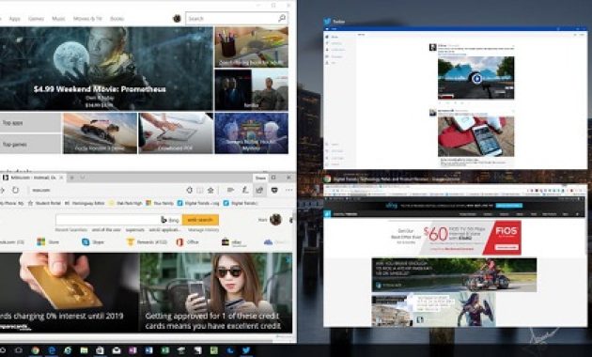Click the Store account avatar
This screenshot has height=357, width=592.
(177, 19)
